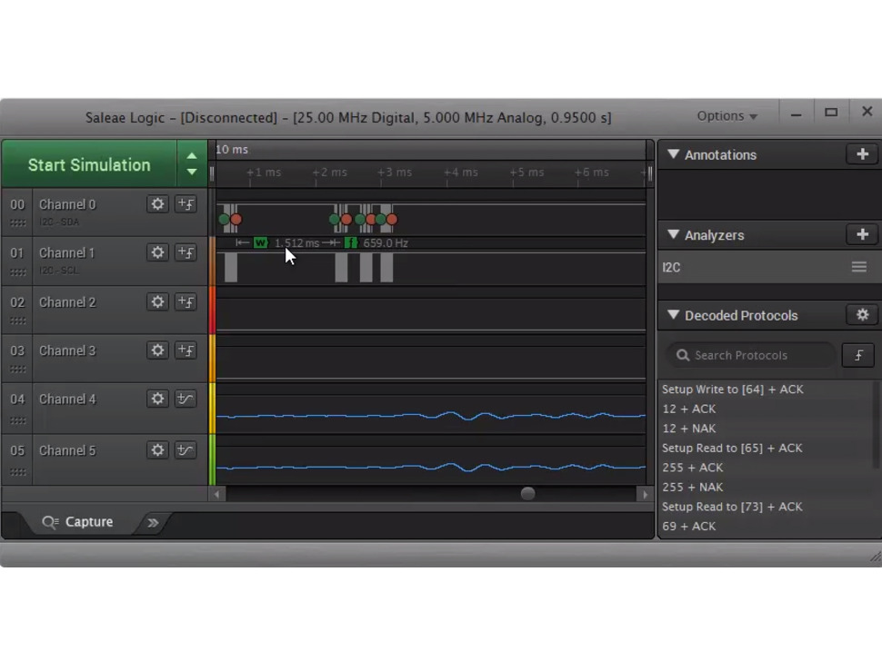Add a new analyzer with the plus icon
882x661 pixels.
click(x=861, y=234)
